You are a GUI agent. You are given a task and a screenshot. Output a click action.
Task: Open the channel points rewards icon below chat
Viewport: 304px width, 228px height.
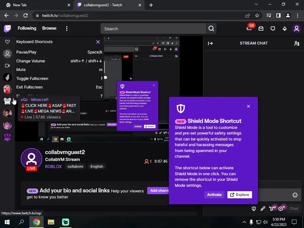(x=272, y=209)
